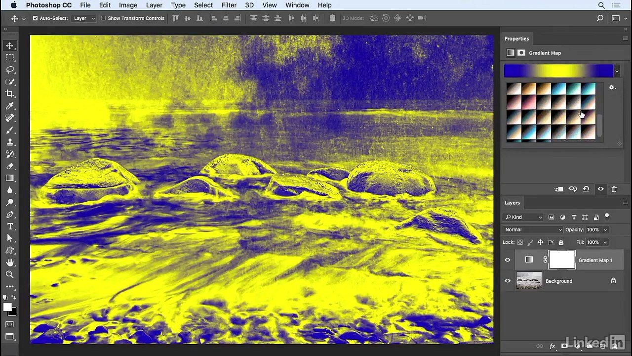The height and width of the screenshot is (356, 632).
Task: Select the Eyedropper tool
Action: 10,106
